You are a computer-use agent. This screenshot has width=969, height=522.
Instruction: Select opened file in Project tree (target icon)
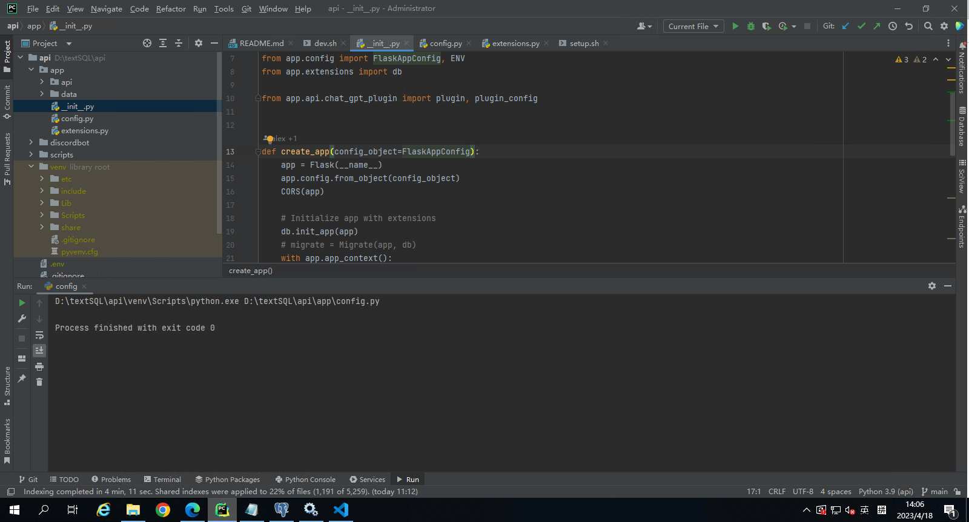147,43
